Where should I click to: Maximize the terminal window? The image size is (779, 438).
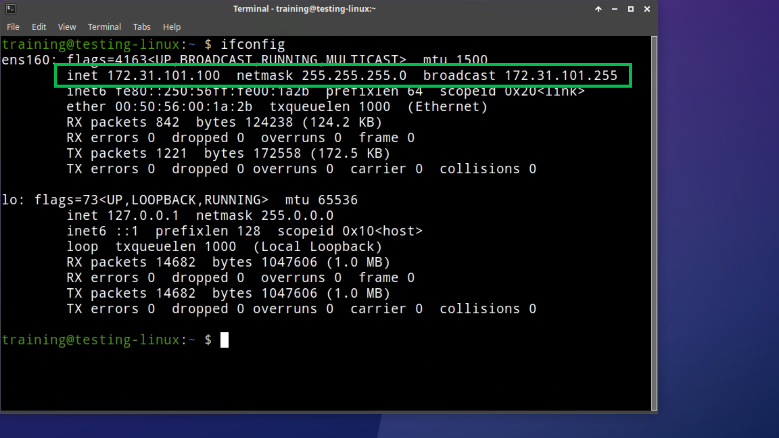[x=631, y=9]
